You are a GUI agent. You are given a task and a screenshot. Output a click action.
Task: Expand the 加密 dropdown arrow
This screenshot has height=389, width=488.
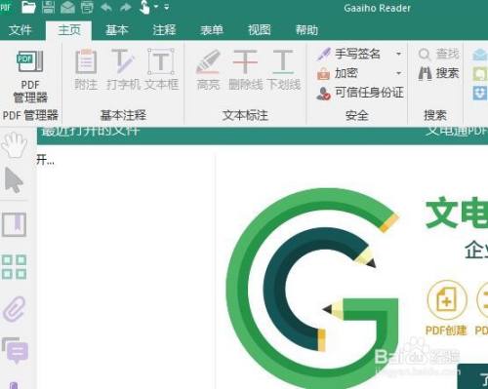coord(398,73)
